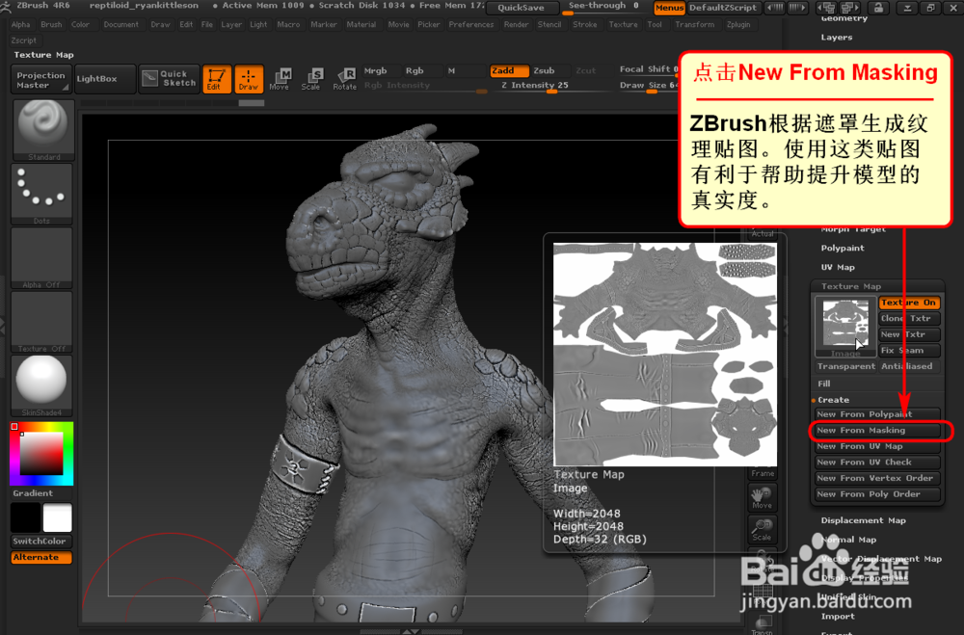Toggle Antialiased texture option
Viewport: 964px width, 635px height.
[909, 366]
